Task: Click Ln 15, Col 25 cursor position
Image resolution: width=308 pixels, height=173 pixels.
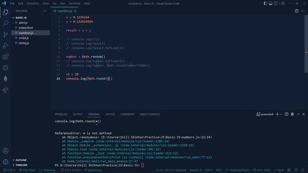Action: click(x=171, y=170)
